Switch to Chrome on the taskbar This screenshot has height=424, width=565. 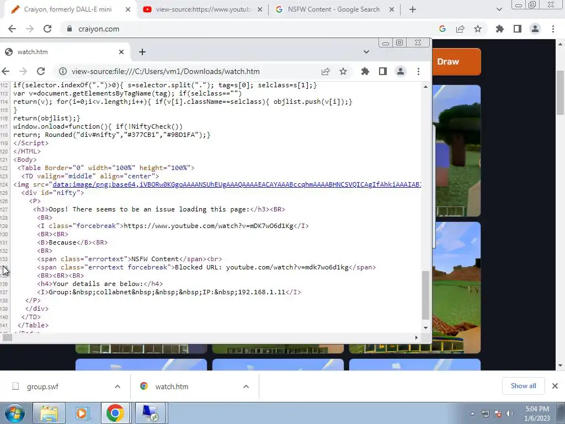click(x=115, y=413)
